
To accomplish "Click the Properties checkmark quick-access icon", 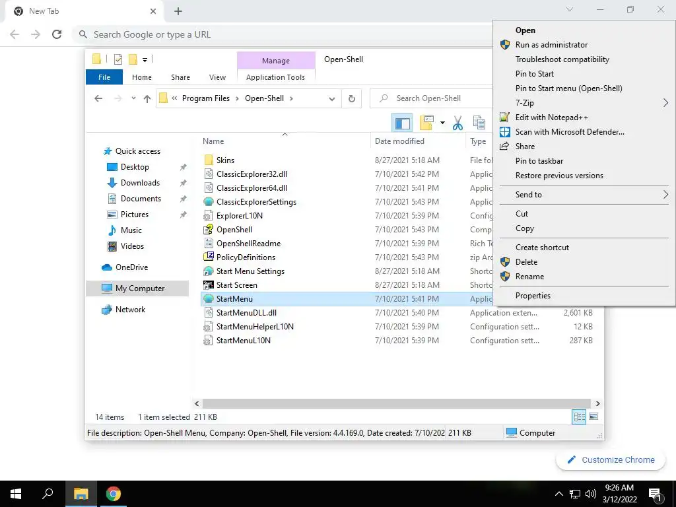I will tap(118, 59).
